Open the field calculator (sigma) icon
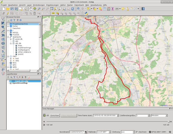173x134 pixels. coord(113,9)
